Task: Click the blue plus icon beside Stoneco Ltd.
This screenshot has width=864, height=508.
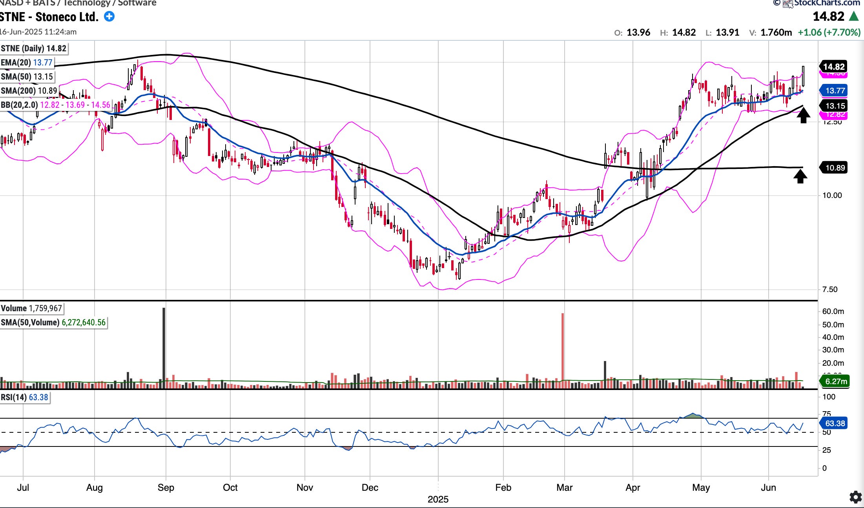Action: pos(109,16)
